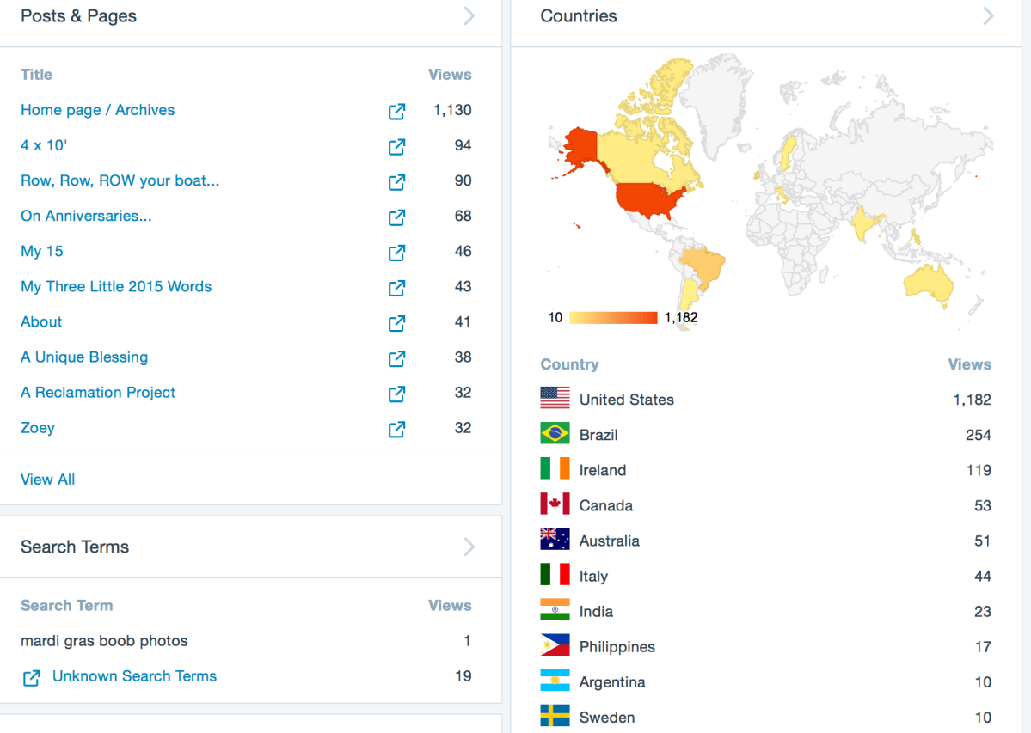Click external link icon beside 4 x 10'
Viewport: 1031px width, 733px height.
pos(396,146)
